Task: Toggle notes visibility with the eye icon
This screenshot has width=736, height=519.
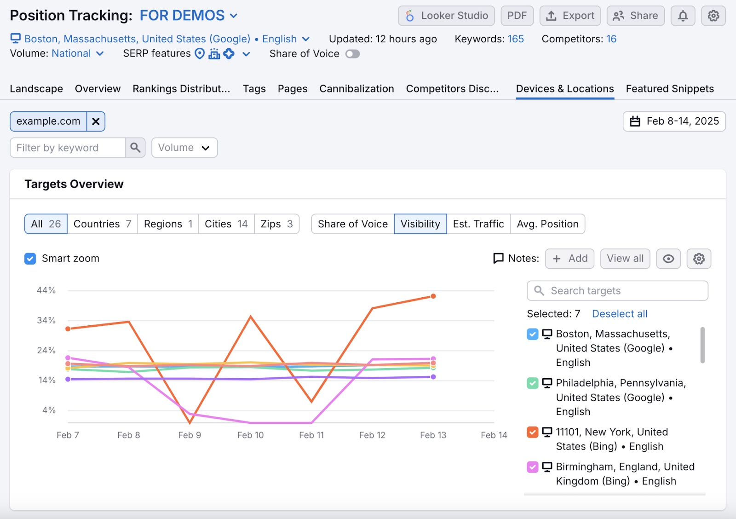Action: [668, 259]
